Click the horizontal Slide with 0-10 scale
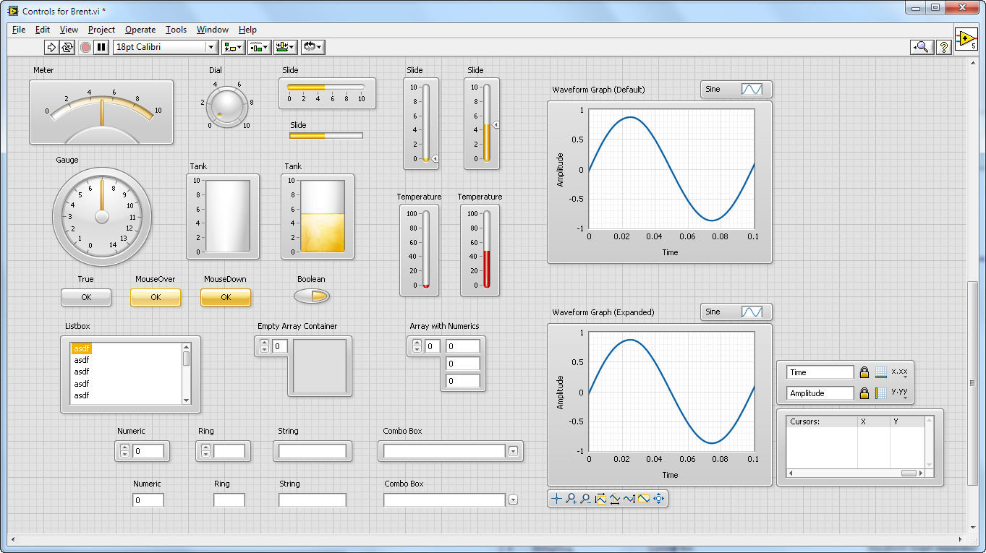This screenshot has width=986, height=553. click(326, 87)
